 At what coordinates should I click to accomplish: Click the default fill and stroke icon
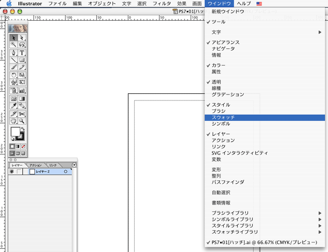[12, 139]
